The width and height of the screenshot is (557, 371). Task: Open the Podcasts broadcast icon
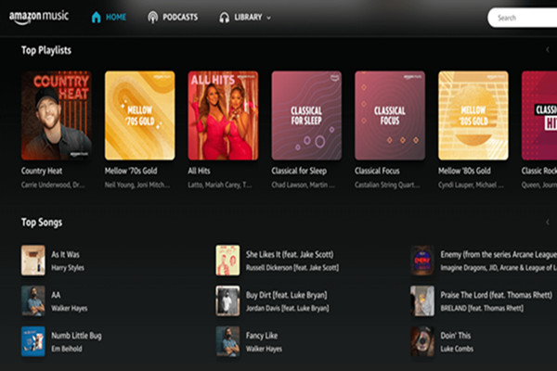pyautogui.click(x=153, y=17)
